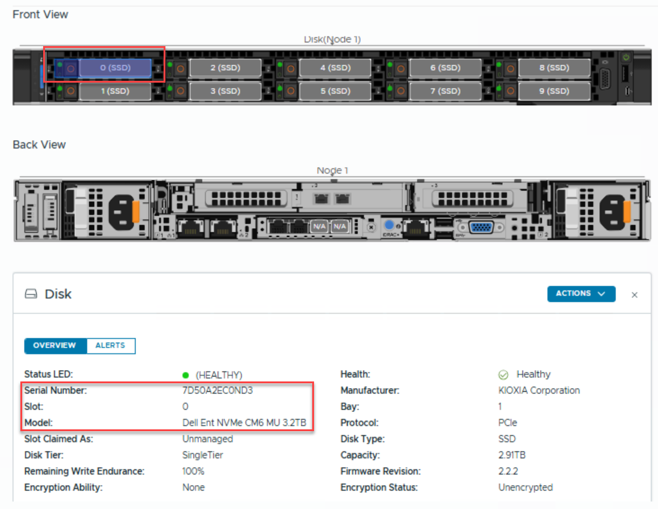Click the front panel power button icon
This screenshot has height=509, width=658.
click(626, 58)
